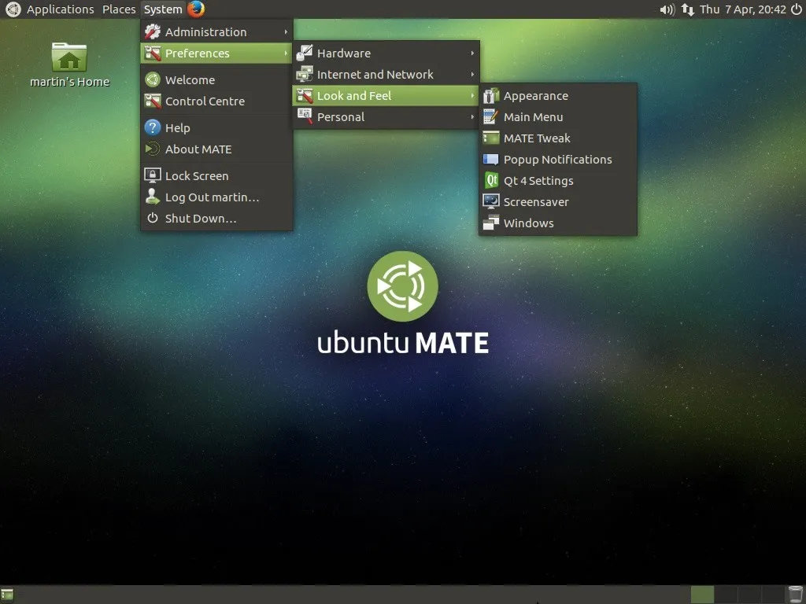Open Qt 4 Settings

click(x=538, y=180)
